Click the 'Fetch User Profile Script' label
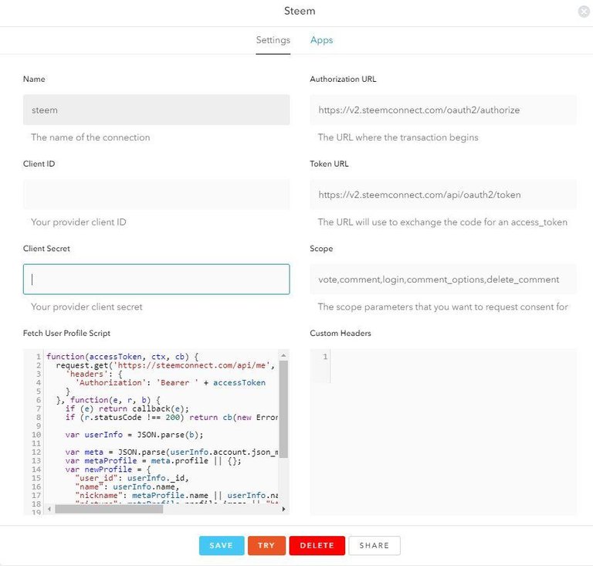593x566 pixels. [x=66, y=333]
